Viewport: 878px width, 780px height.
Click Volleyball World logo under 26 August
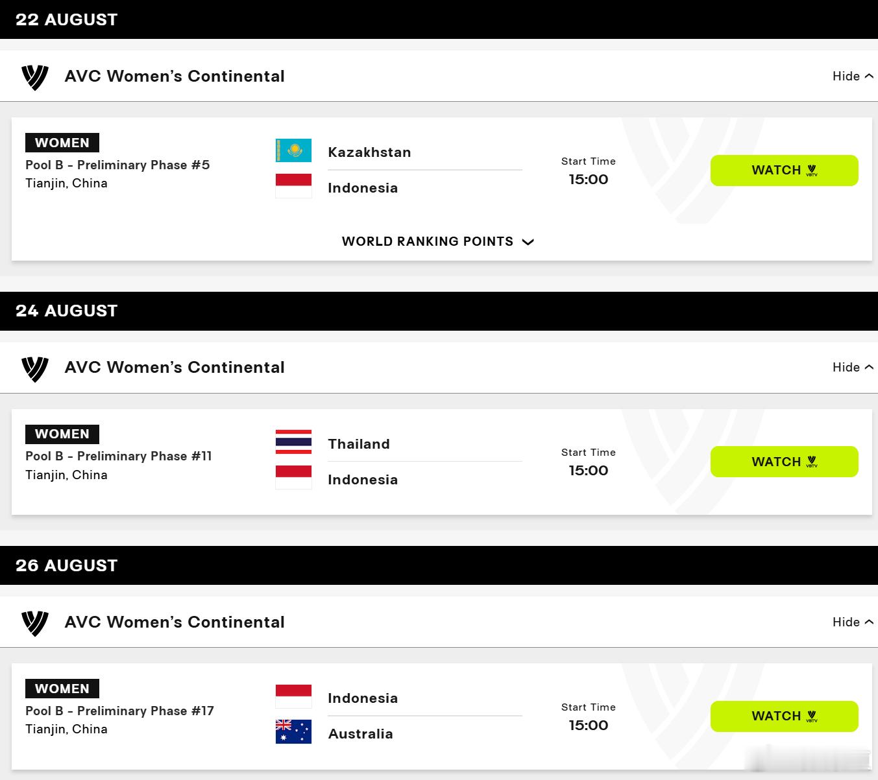pos(35,623)
